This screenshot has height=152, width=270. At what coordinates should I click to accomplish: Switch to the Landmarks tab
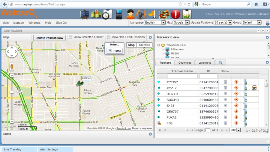coord(205,63)
